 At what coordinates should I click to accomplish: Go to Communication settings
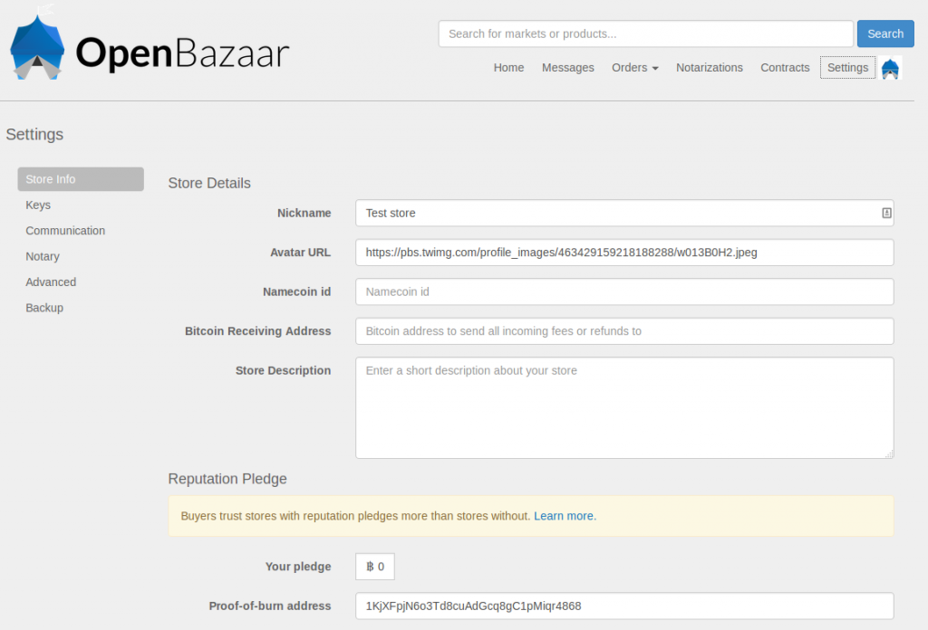[65, 230]
